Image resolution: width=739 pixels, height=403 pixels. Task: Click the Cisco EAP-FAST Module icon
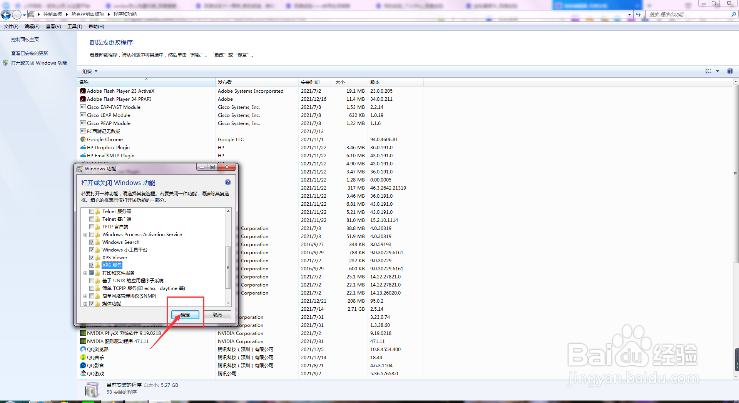click(83, 107)
